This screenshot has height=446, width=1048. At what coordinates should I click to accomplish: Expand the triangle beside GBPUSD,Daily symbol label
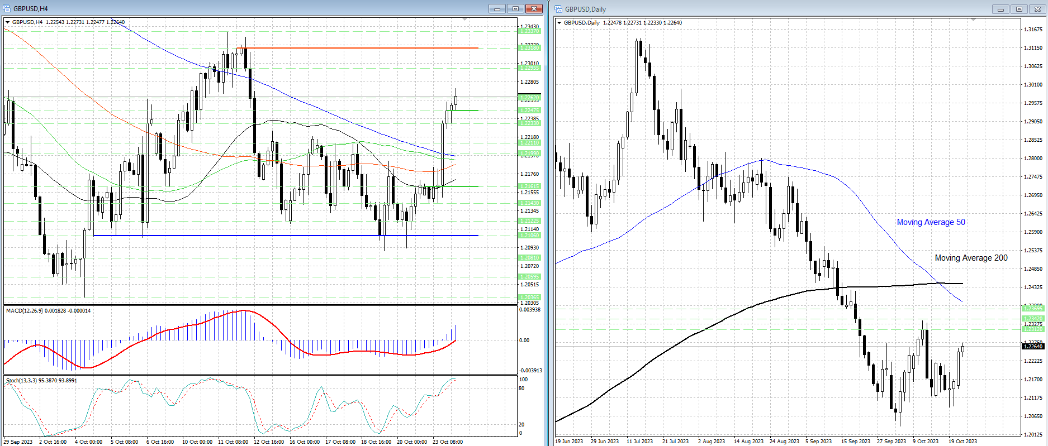559,23
